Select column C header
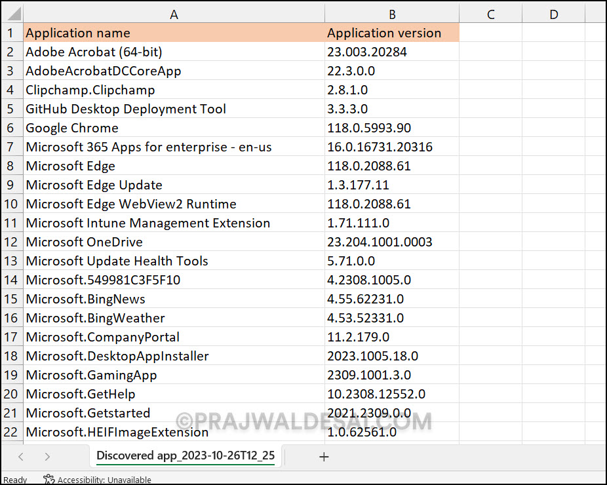 coord(490,14)
